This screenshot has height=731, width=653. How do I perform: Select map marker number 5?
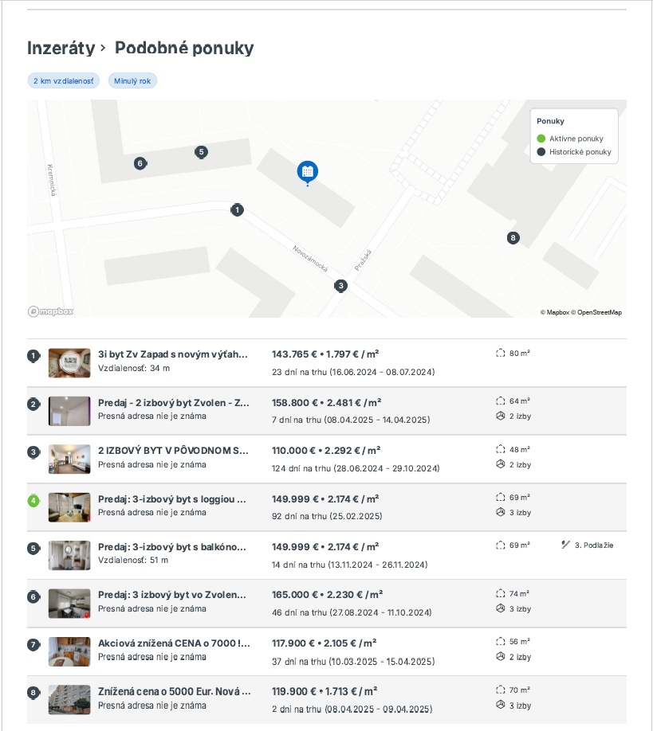(x=201, y=152)
